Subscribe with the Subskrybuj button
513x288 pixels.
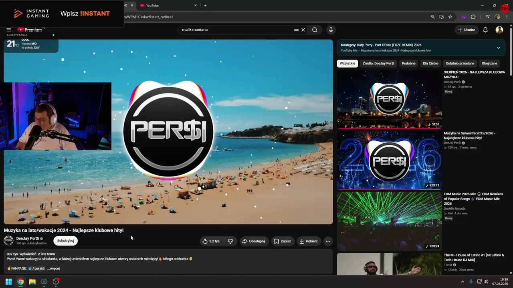point(65,241)
